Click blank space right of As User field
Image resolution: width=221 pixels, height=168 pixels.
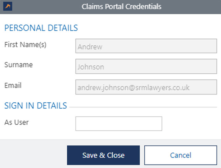(191, 124)
